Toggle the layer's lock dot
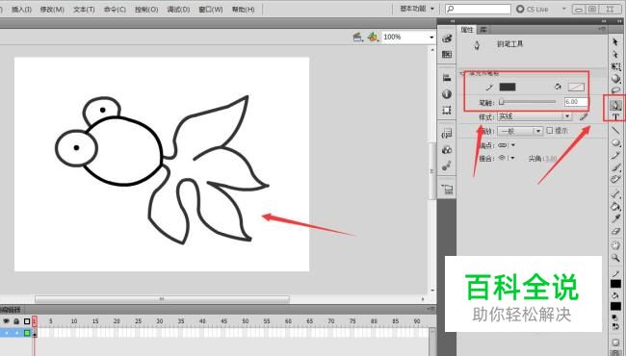 tap(16, 333)
